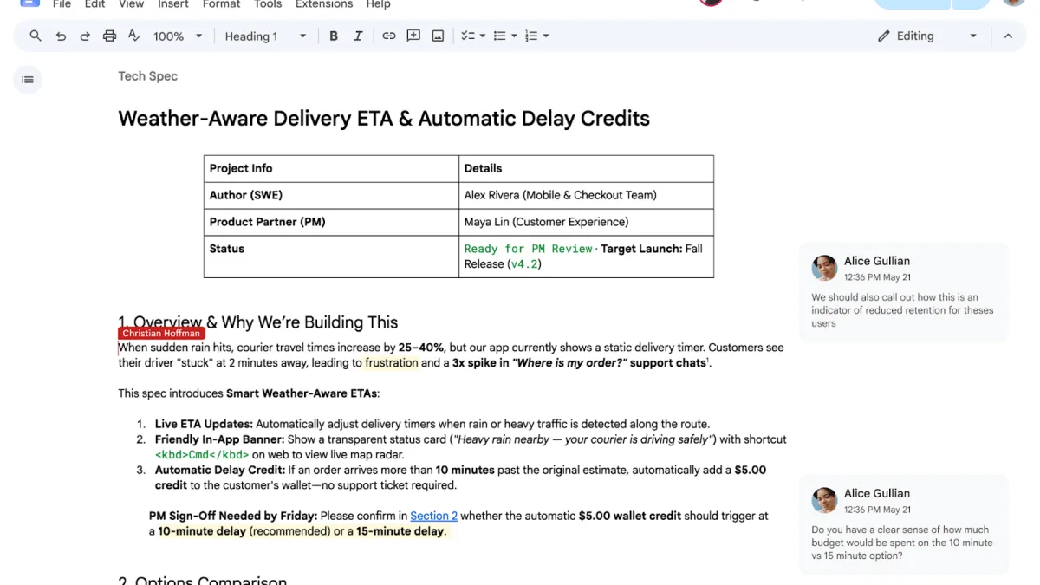Open the Editing mode dropdown
This screenshot has width=1040, height=585.
pos(927,36)
